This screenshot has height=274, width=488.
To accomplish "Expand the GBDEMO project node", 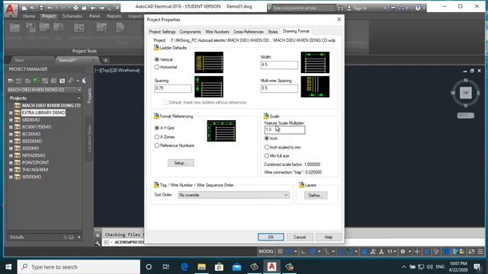I will pyautogui.click(x=11, y=120).
